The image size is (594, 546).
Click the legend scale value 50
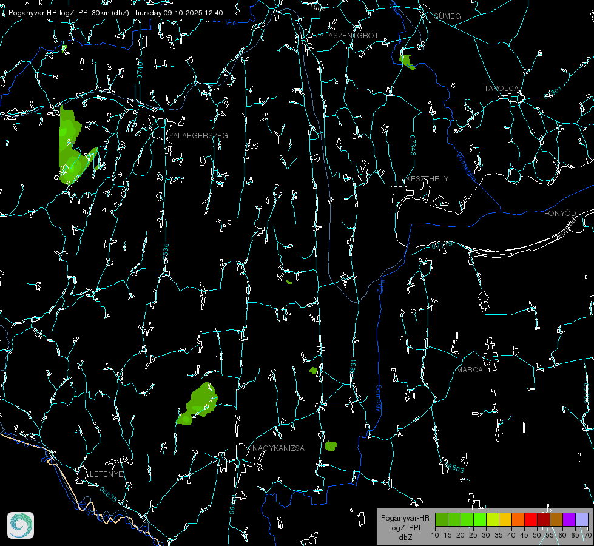[x=537, y=536]
